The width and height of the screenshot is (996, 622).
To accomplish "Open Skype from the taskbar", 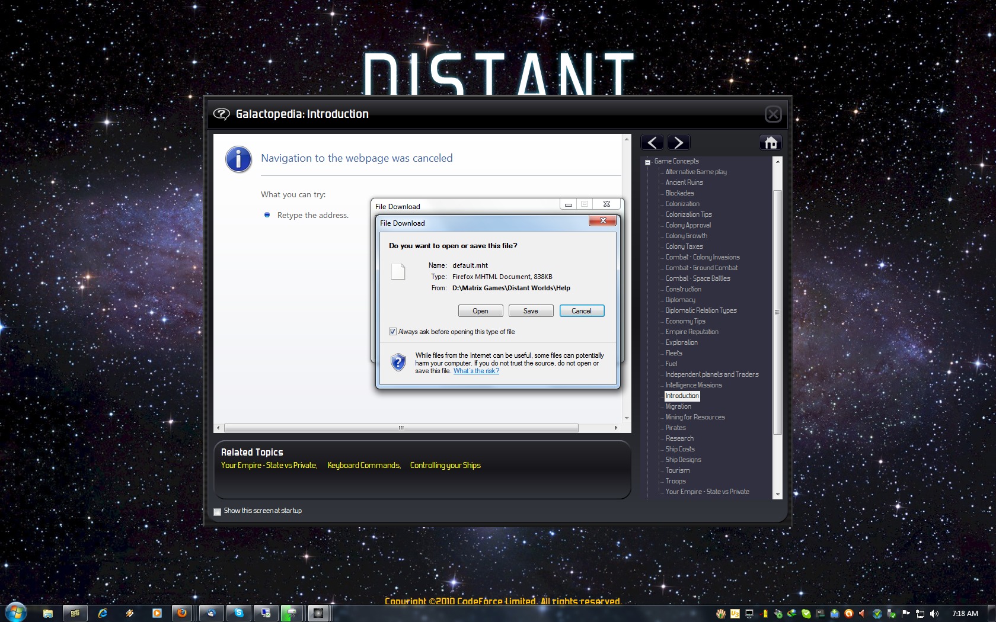I will pyautogui.click(x=239, y=613).
